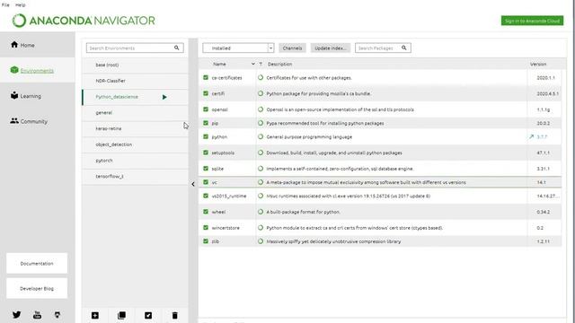Collapse the environments panel arrow
Image resolution: width=575 pixels, height=323 pixels.
coord(193,184)
